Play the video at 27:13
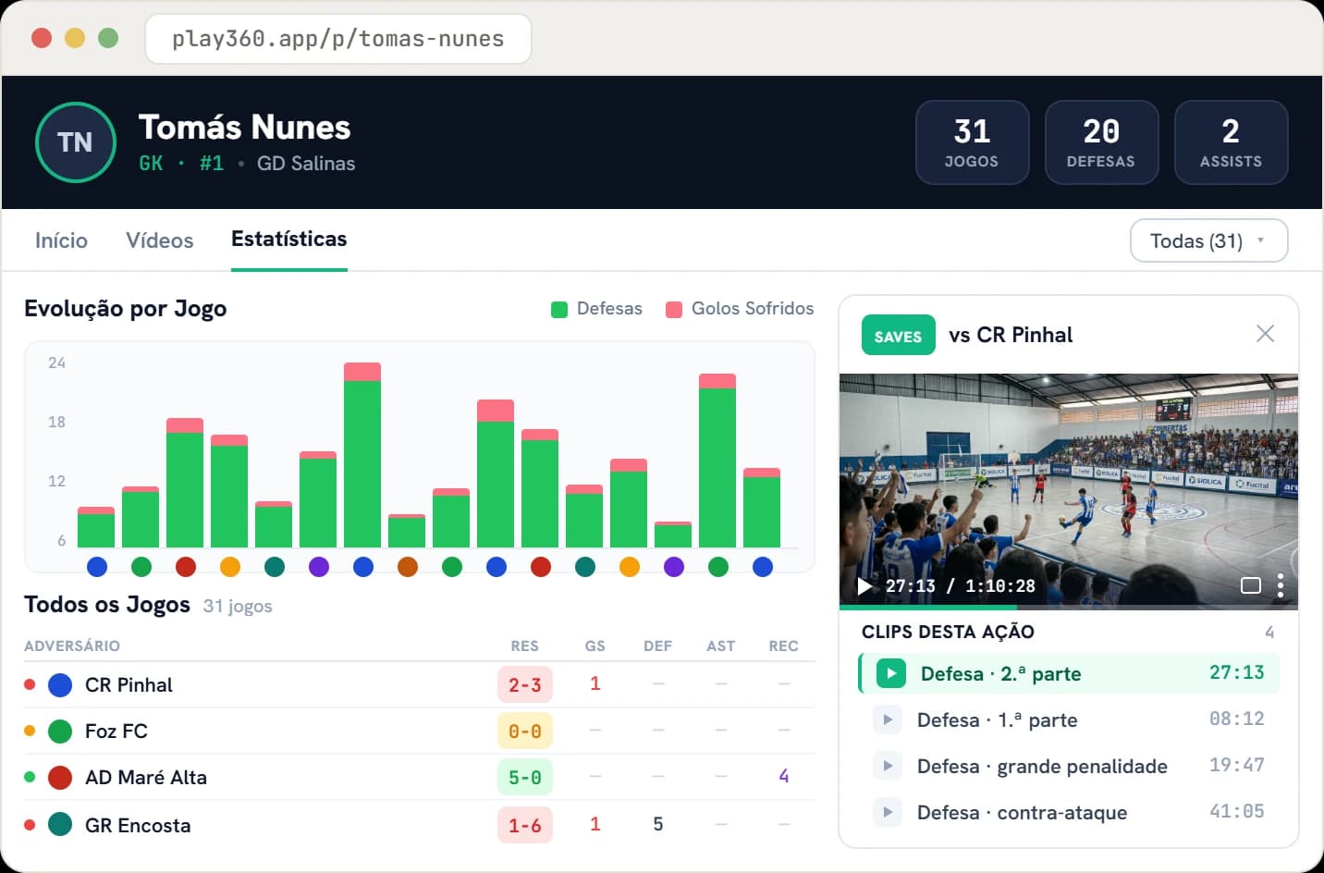The image size is (1324, 873). point(864,585)
